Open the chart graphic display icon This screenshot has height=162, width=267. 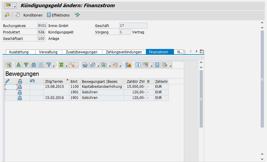tap(128, 65)
